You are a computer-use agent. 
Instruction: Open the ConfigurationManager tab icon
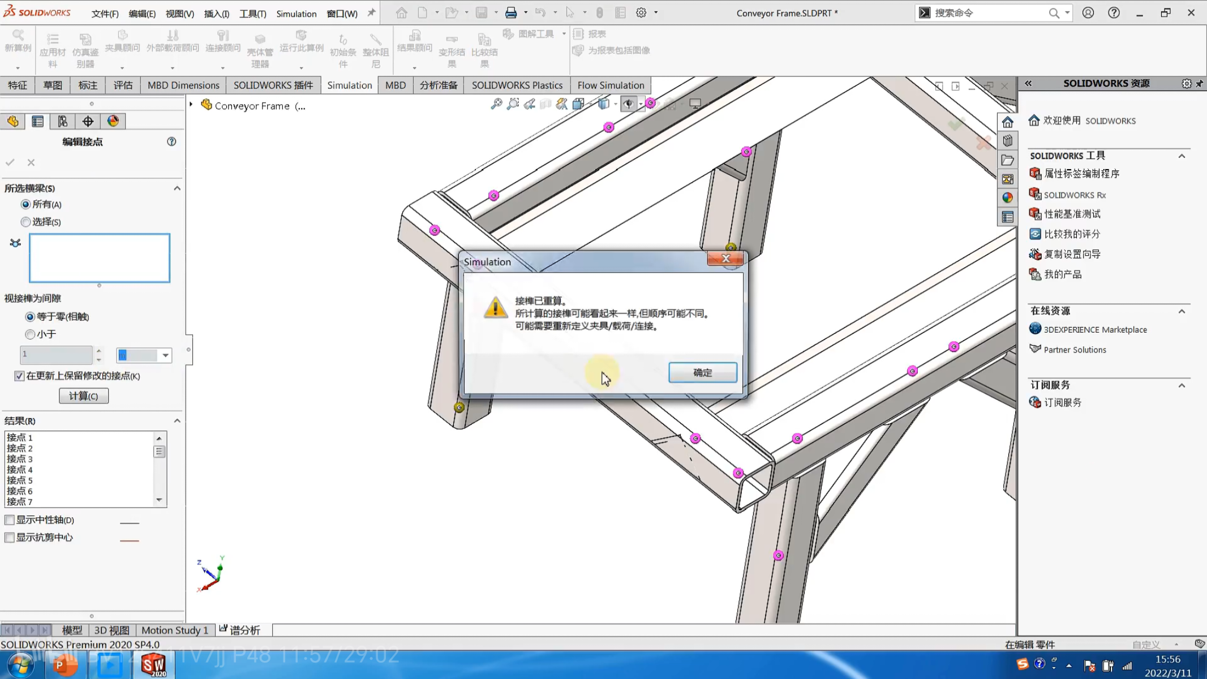point(63,121)
